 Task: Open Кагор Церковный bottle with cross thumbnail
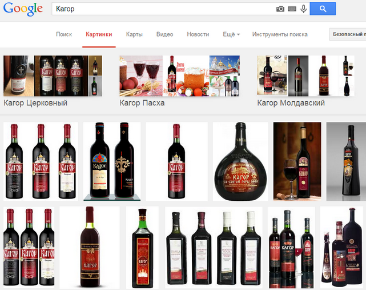click(19, 76)
